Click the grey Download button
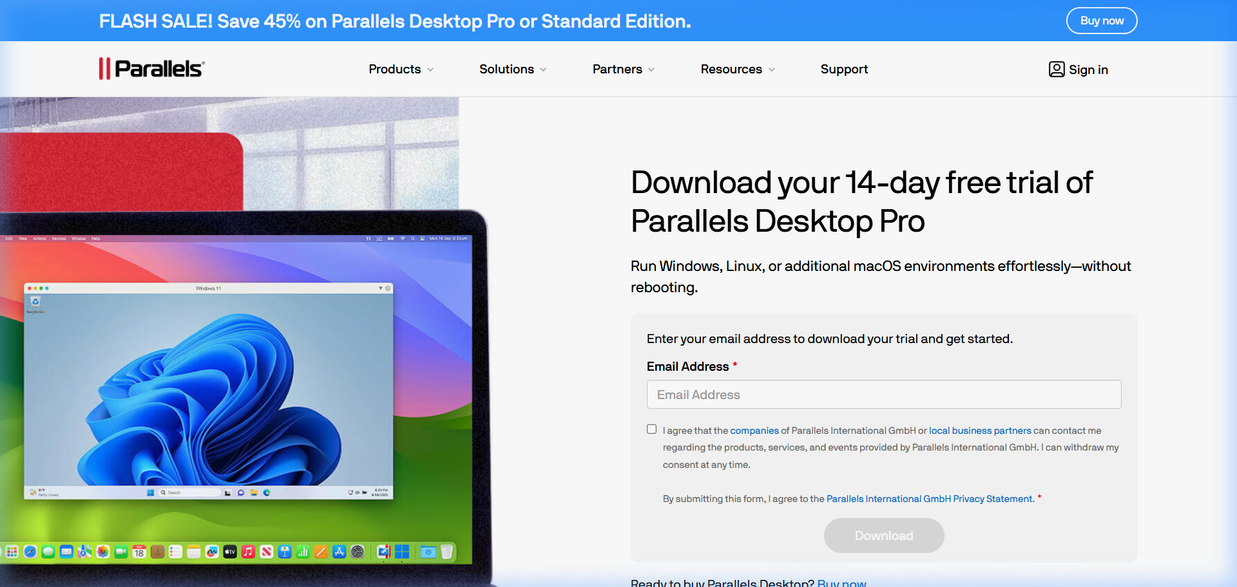 (x=884, y=536)
